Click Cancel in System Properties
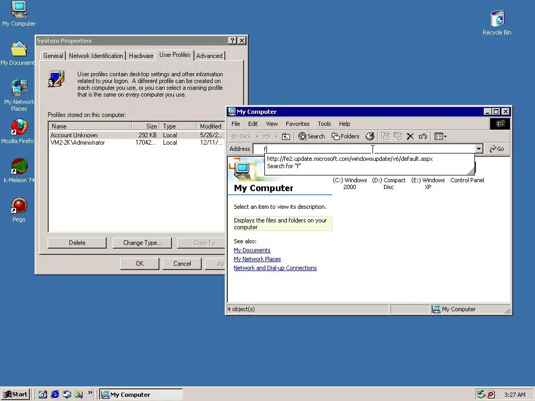535x401 pixels. (182, 264)
